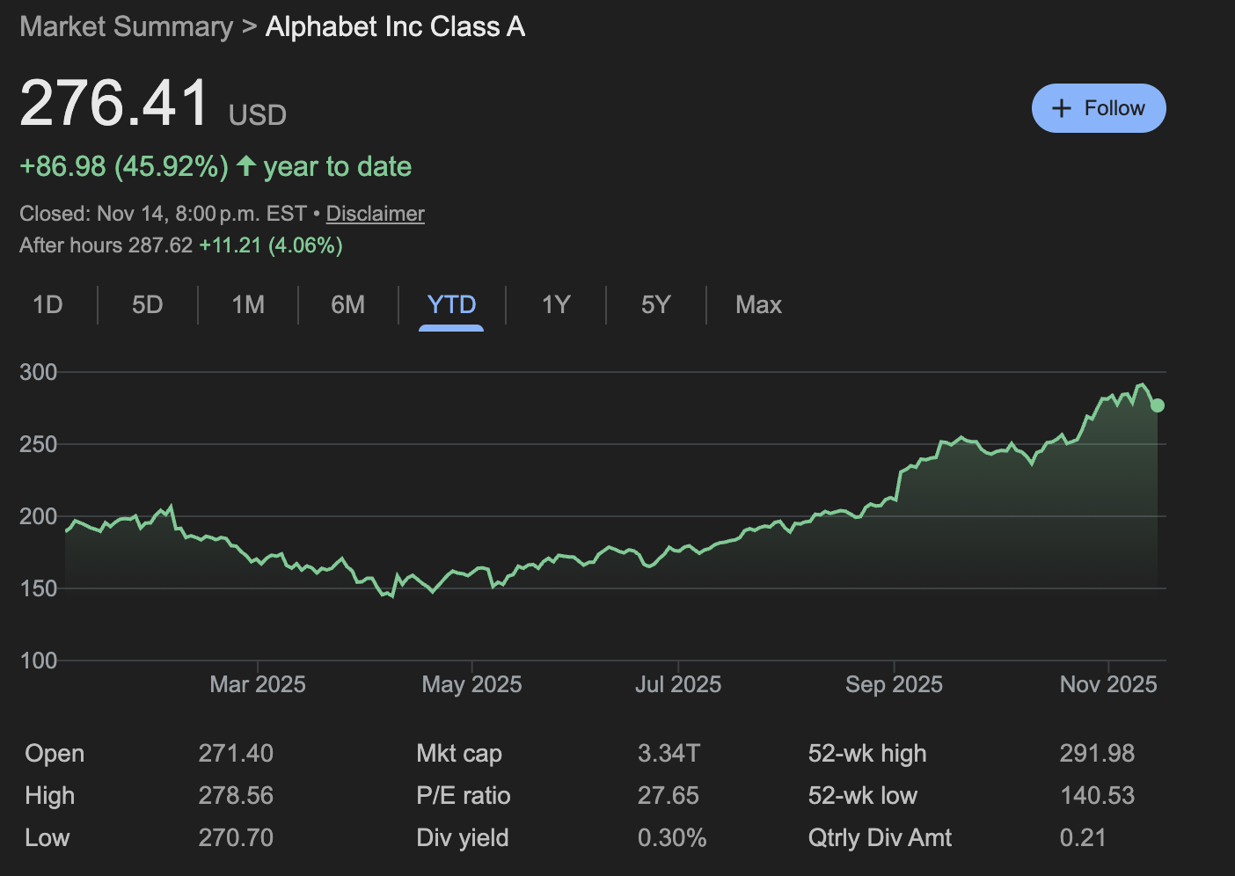1235x876 pixels.
Task: Click the Sep 2025 axis label
Action: coord(894,684)
